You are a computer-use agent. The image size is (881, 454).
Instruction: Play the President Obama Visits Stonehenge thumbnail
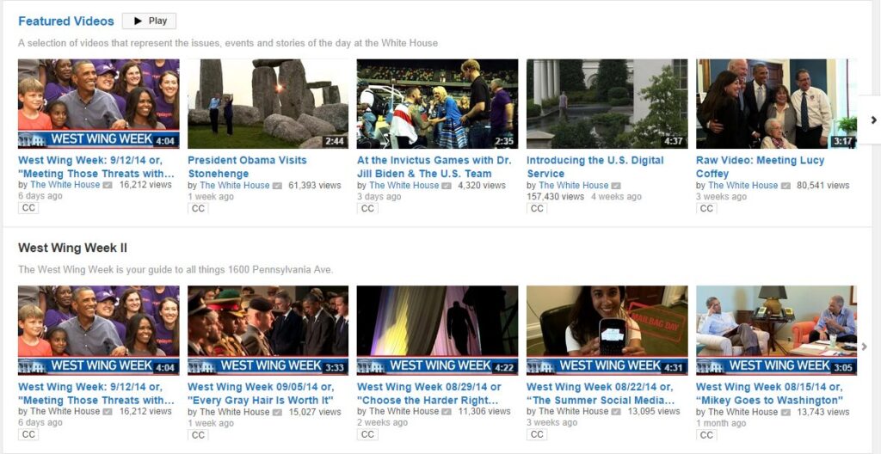pos(268,104)
